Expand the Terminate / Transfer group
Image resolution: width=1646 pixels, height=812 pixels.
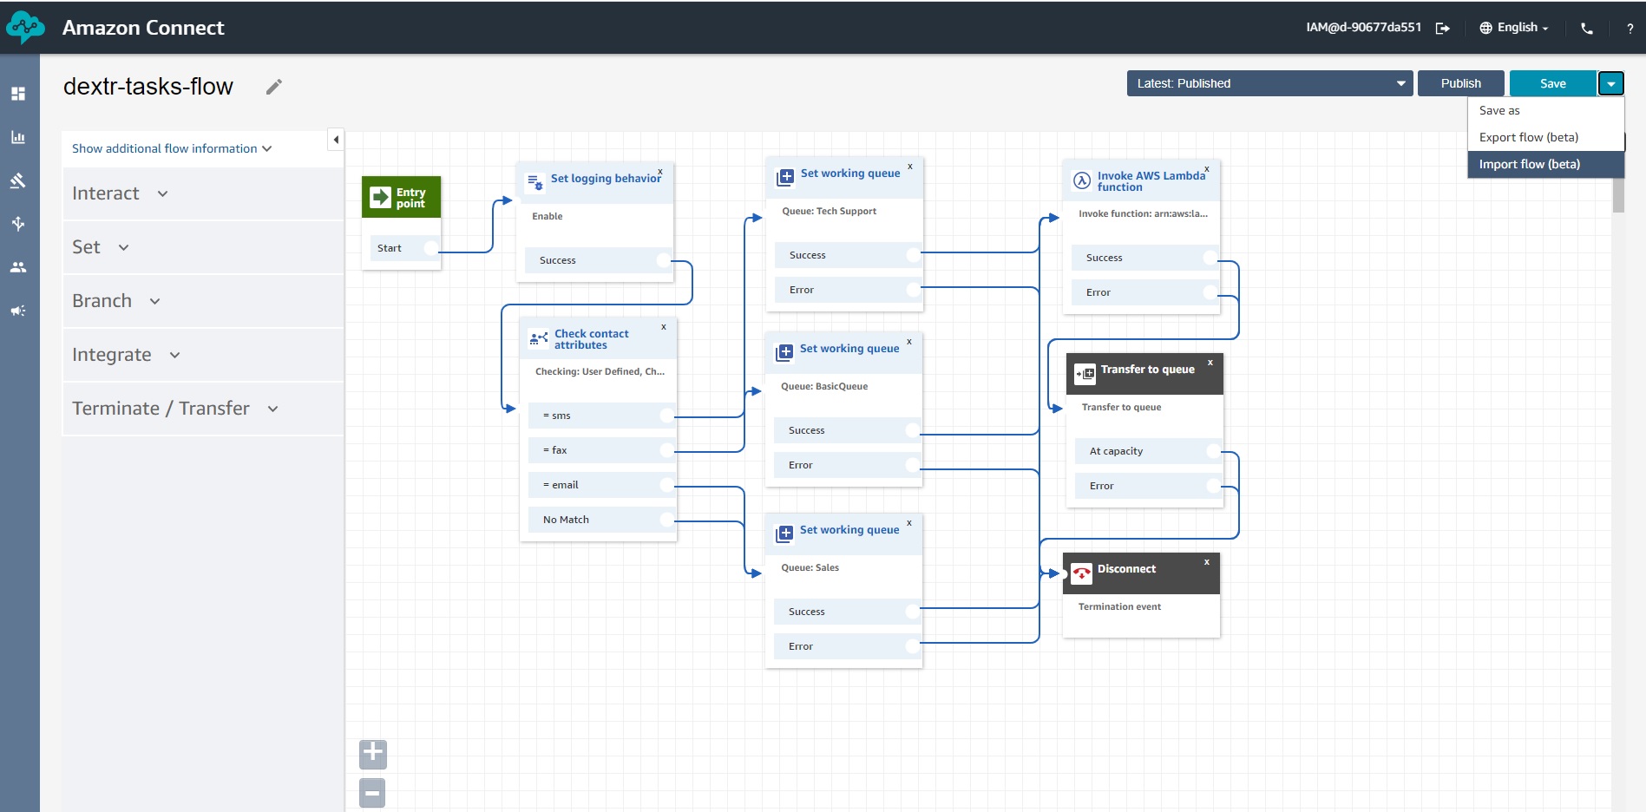click(203, 409)
